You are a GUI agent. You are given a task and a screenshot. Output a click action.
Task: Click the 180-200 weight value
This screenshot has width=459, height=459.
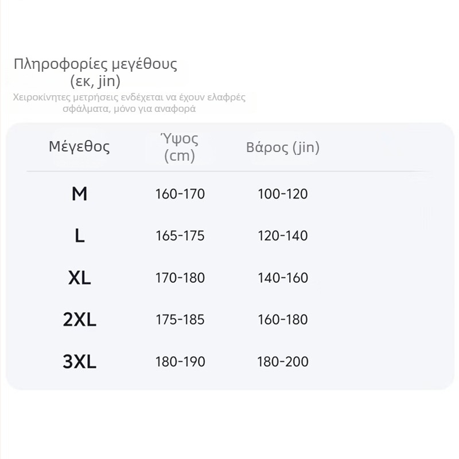pos(283,361)
